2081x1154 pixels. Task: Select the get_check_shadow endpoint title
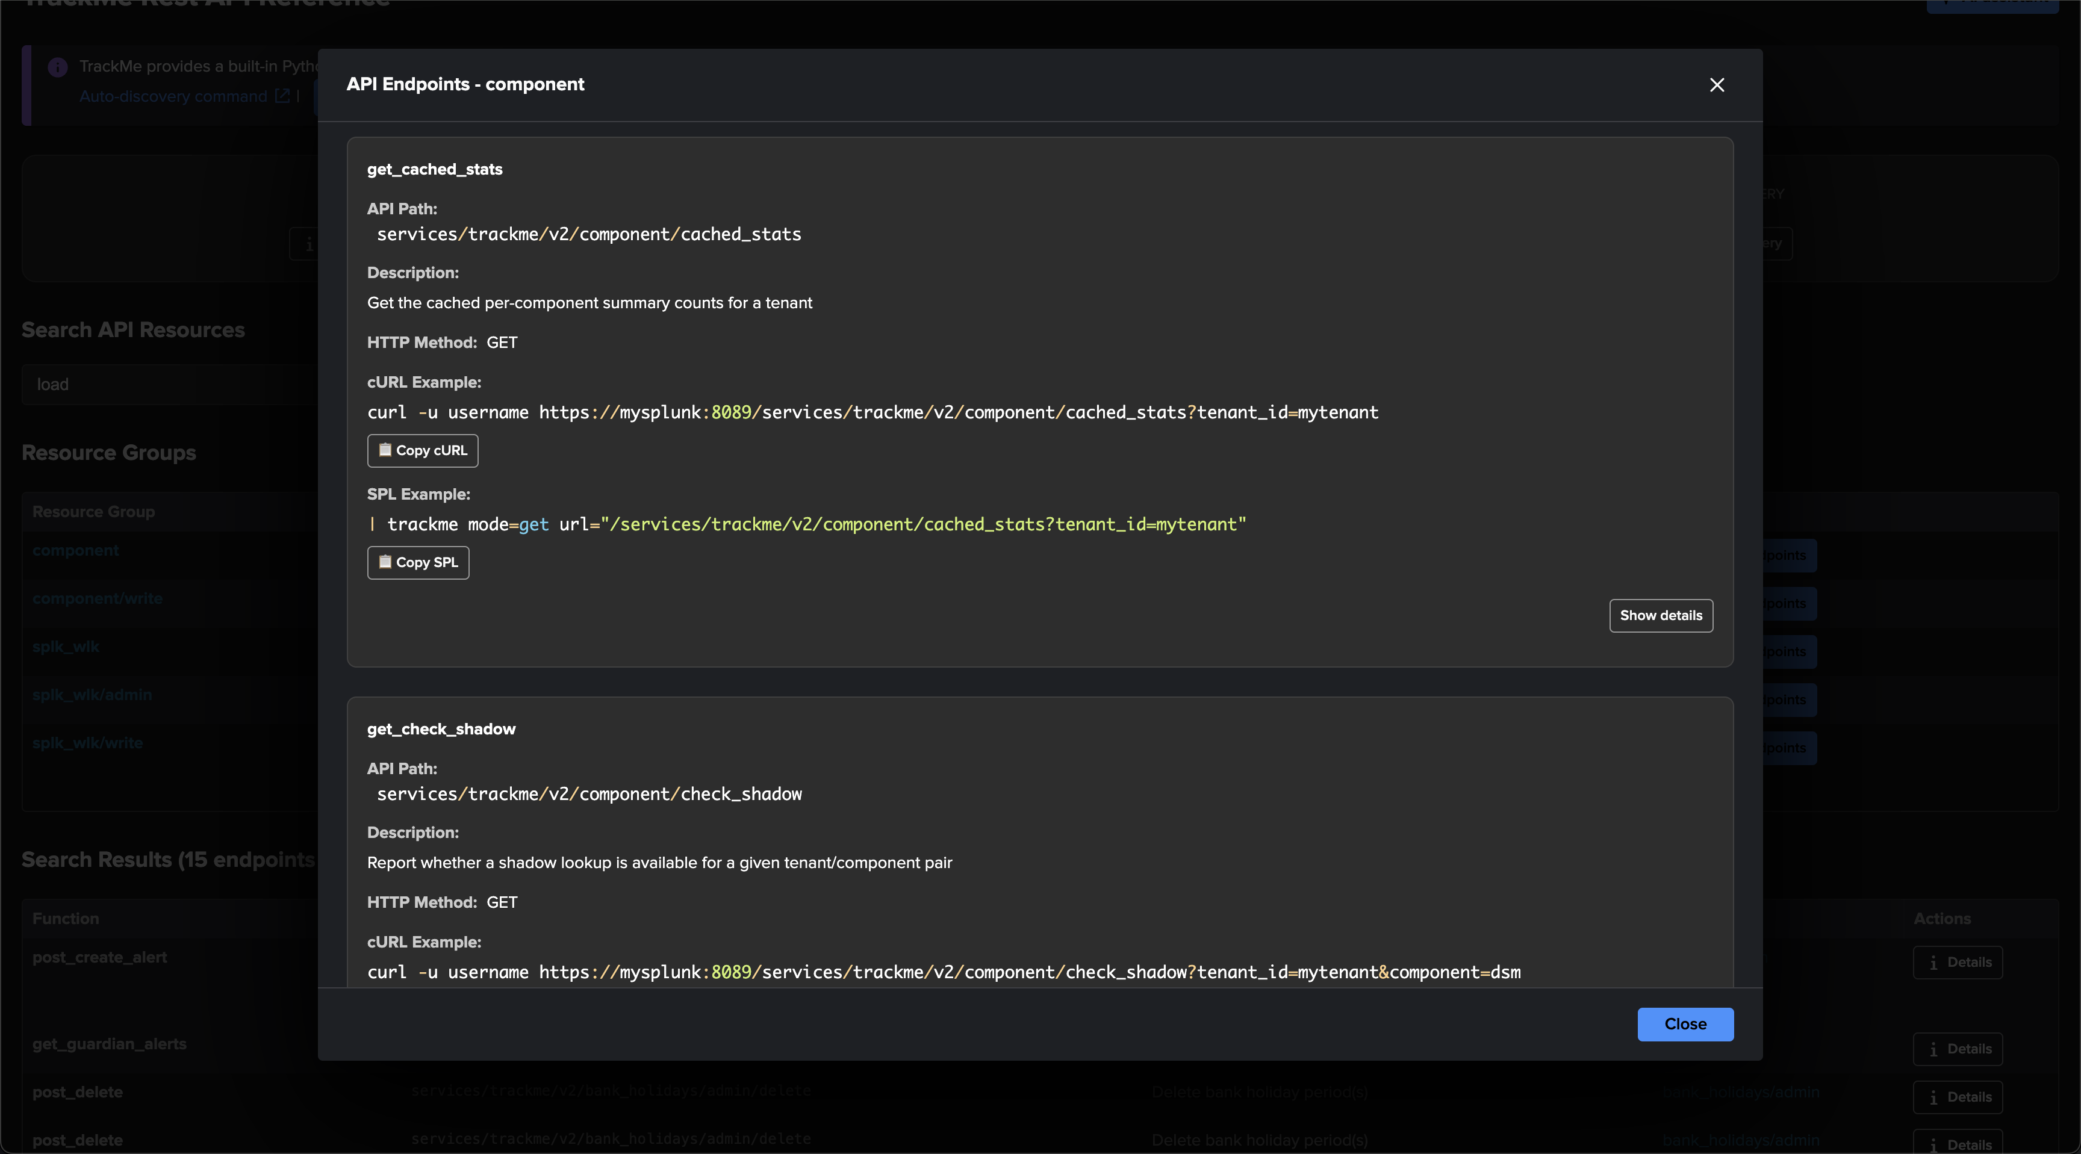(x=441, y=728)
